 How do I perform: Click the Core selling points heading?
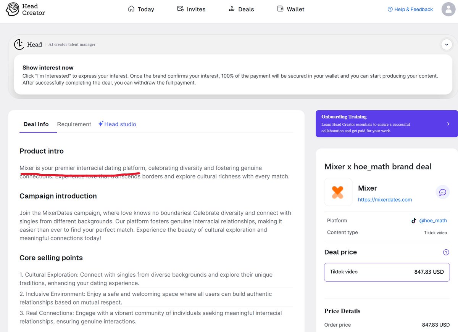(x=51, y=258)
